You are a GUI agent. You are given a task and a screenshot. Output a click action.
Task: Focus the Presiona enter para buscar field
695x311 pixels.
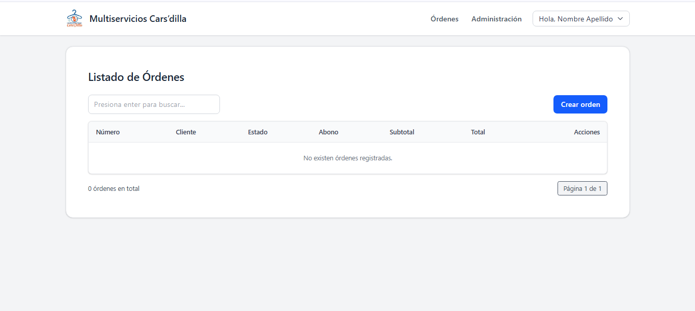click(154, 104)
